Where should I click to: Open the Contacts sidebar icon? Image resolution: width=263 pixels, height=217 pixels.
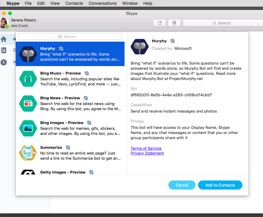click(x=4, y=50)
